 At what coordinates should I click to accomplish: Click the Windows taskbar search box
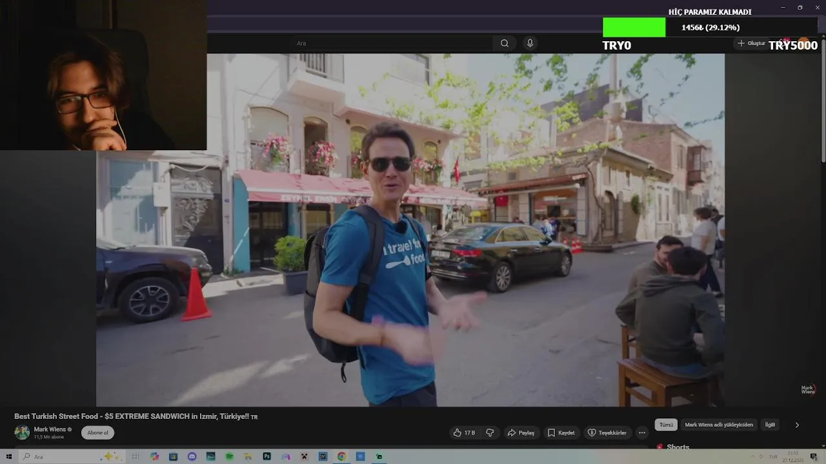(x=71, y=456)
